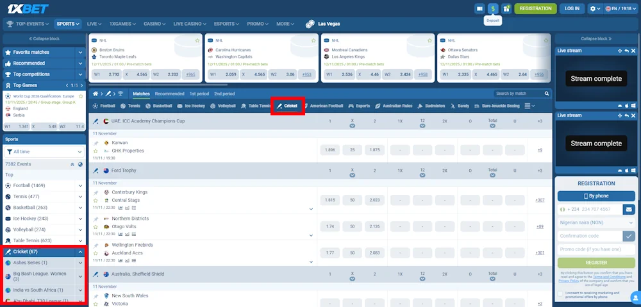
Task: Select the By phone registration button
Action: pyautogui.click(x=596, y=196)
